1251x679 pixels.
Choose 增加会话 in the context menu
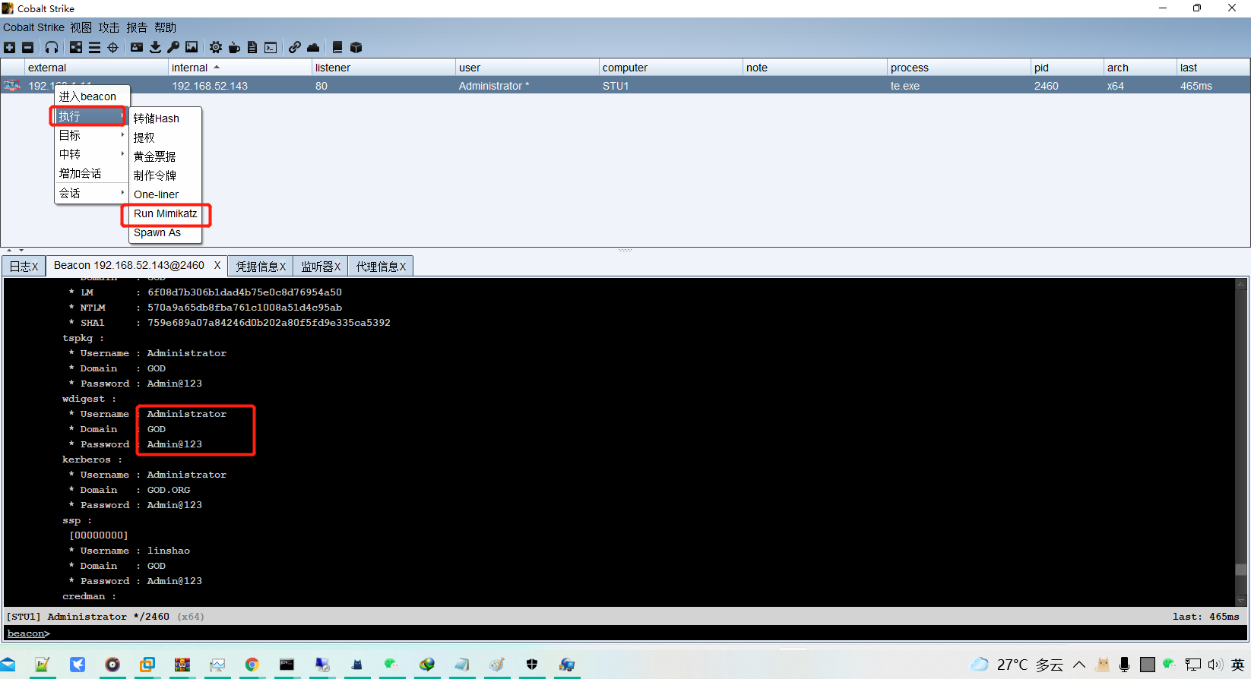pos(92,173)
